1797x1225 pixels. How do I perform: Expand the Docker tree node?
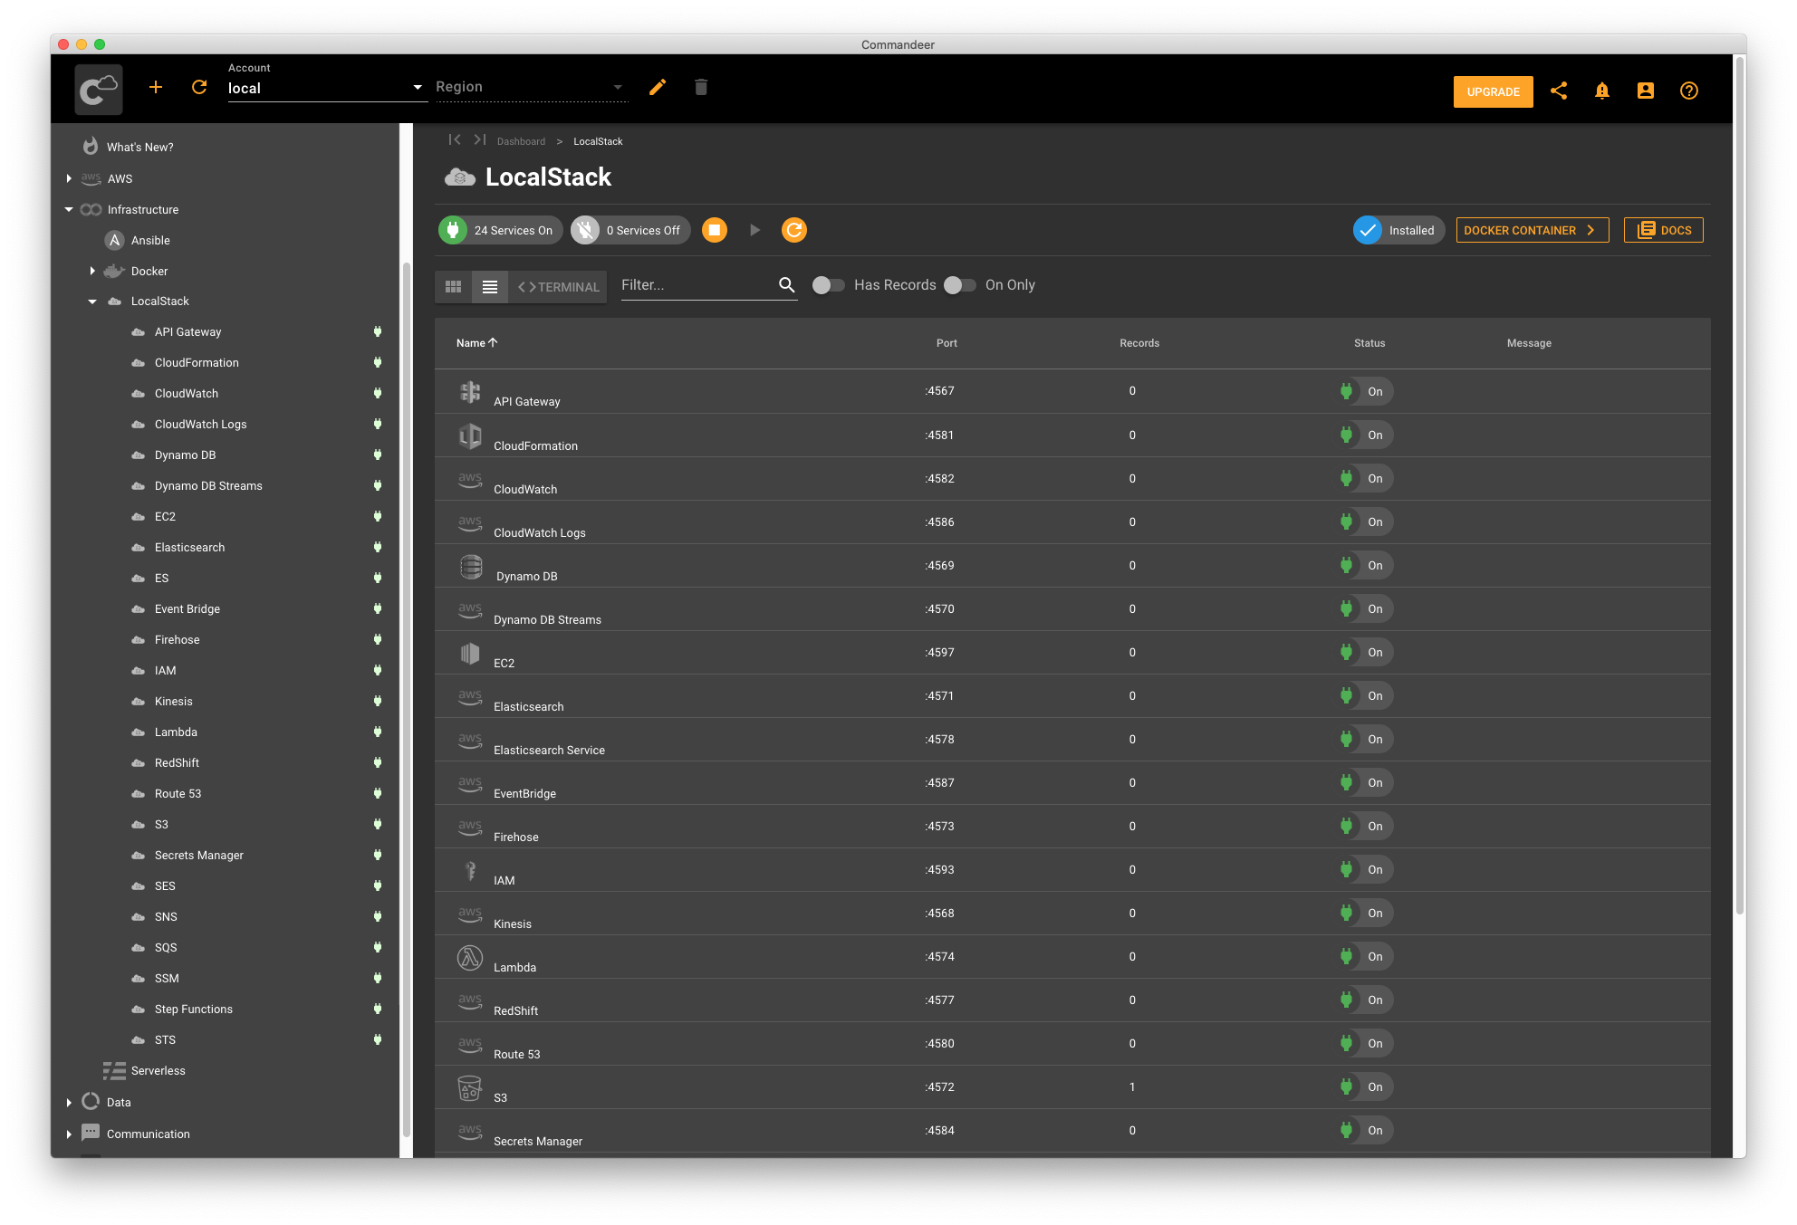click(92, 271)
